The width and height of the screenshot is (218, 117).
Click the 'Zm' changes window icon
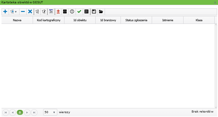[x=51, y=12]
